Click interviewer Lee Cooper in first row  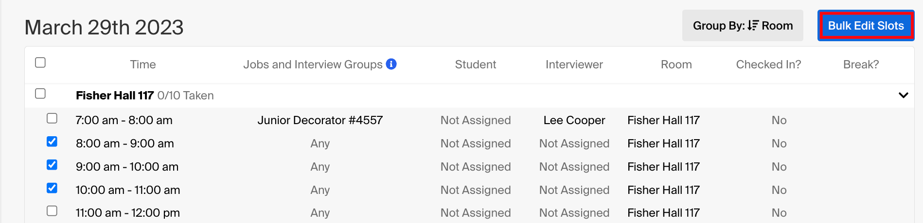click(574, 120)
